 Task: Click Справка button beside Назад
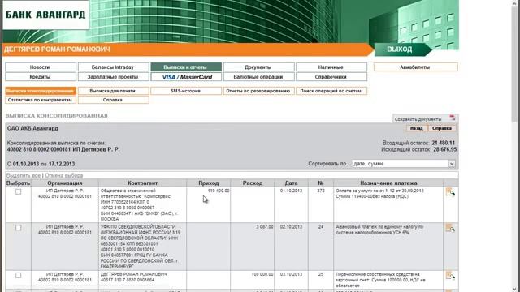pos(442,128)
